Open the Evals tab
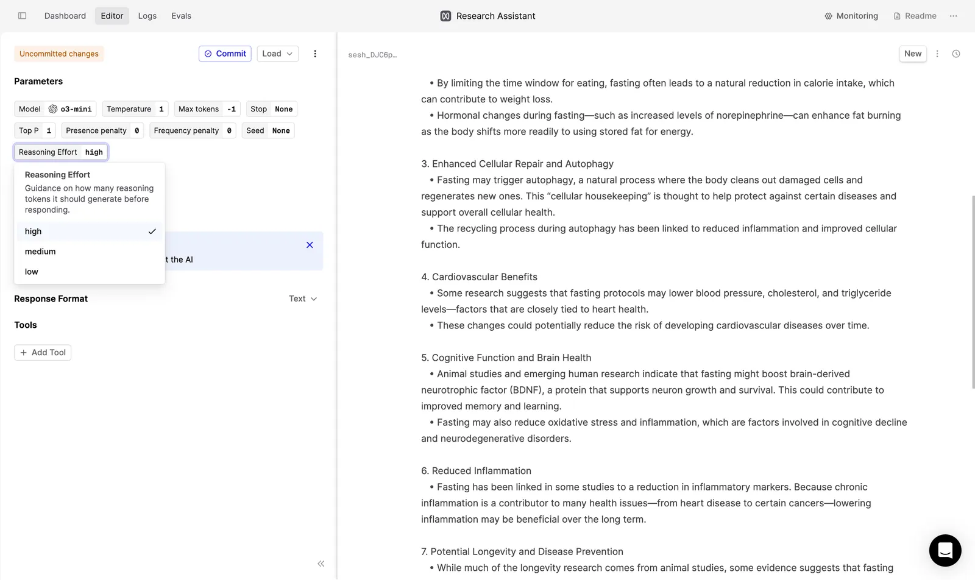 [182, 16]
